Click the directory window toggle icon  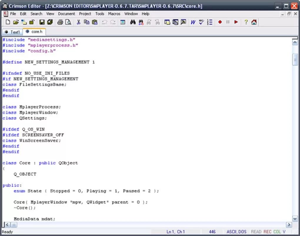(x=167, y=22)
